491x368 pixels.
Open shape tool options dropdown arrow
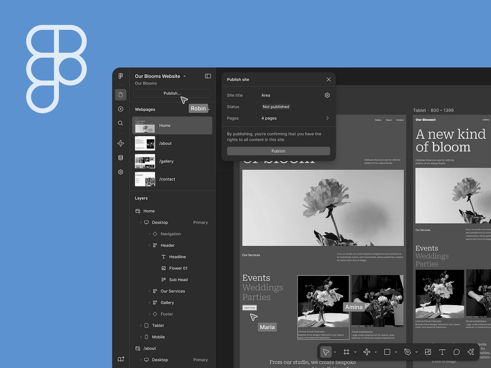[396, 352]
